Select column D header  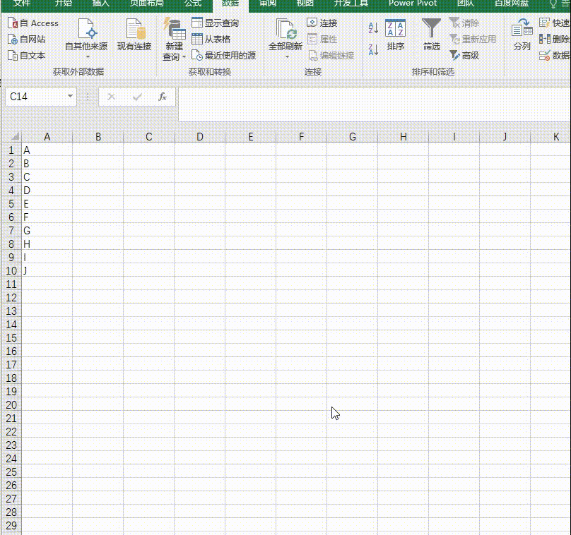click(199, 137)
